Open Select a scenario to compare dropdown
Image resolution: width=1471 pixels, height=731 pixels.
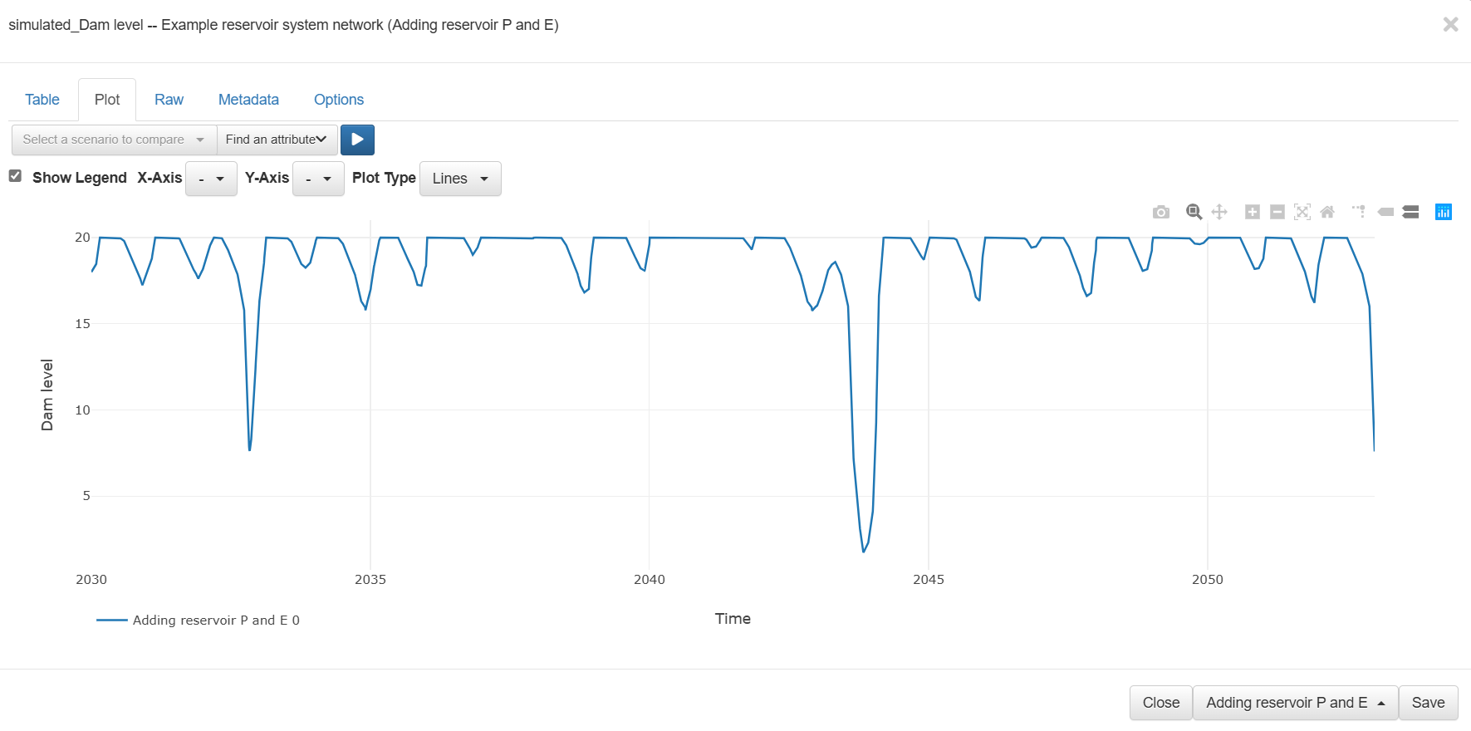pos(114,140)
